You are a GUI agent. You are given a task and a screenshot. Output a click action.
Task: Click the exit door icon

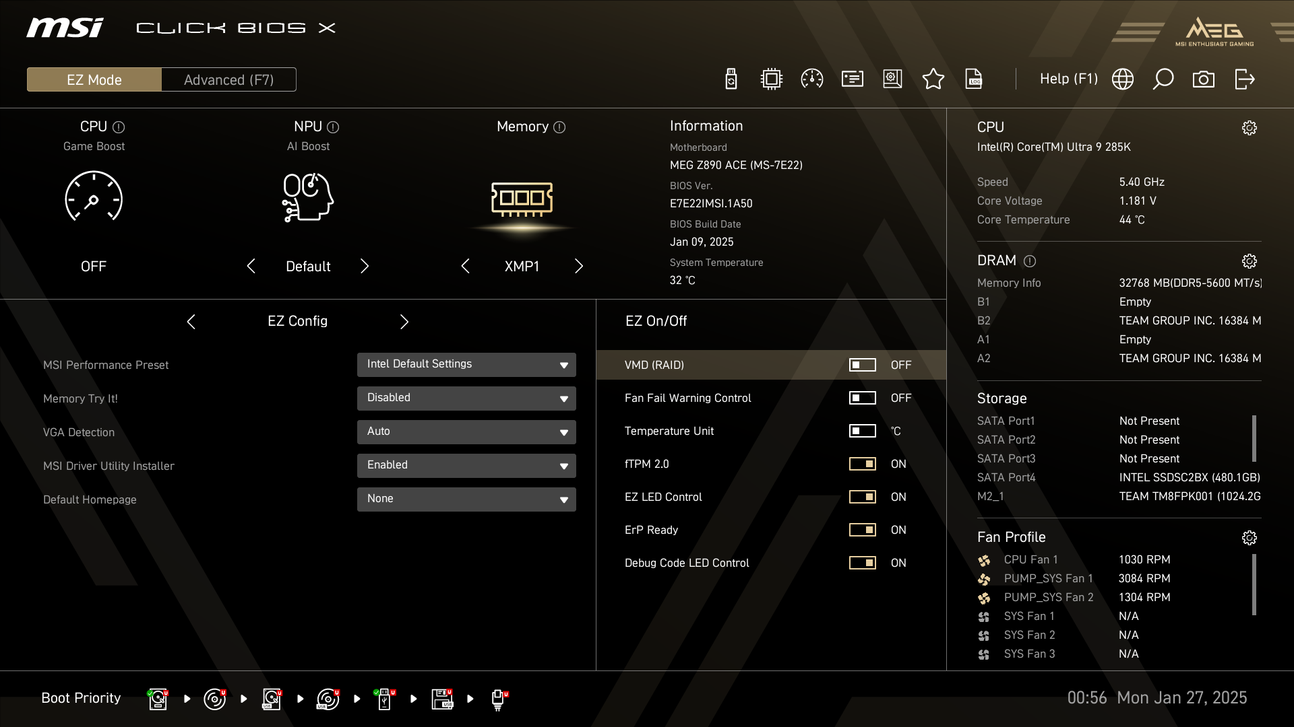pyautogui.click(x=1244, y=79)
